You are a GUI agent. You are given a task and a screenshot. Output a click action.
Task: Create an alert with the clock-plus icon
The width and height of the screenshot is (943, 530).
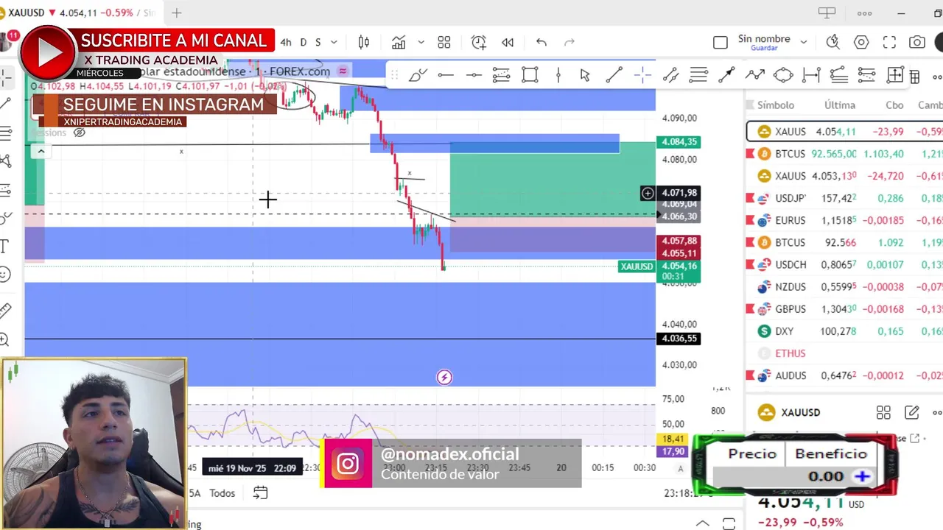pyautogui.click(x=479, y=43)
